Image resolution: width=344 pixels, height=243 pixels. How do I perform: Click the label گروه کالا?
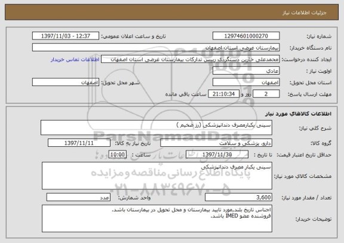pos(321,143)
